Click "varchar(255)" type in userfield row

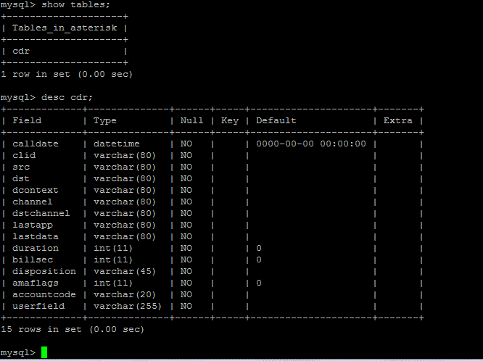click(128, 306)
